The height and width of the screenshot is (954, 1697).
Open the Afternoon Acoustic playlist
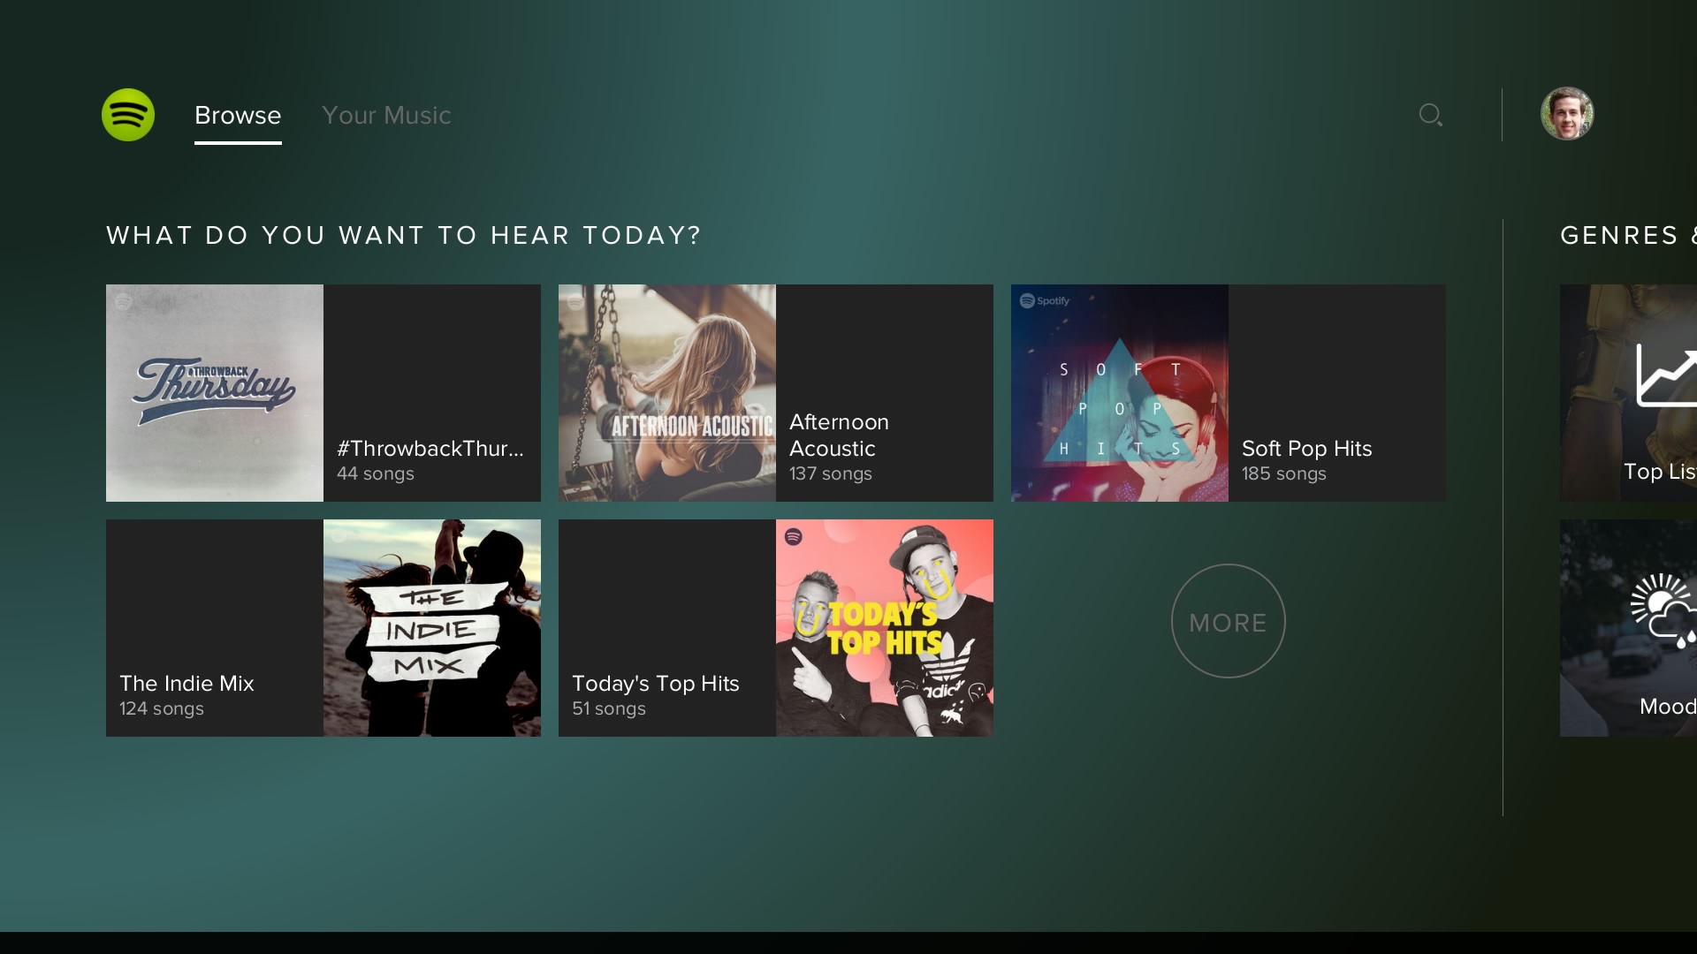point(838,435)
